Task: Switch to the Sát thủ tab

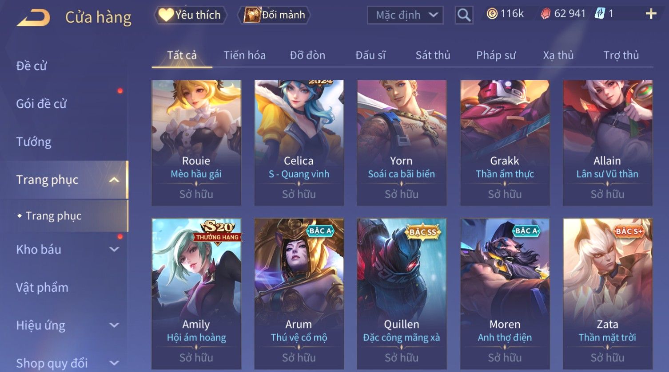Action: pos(433,55)
